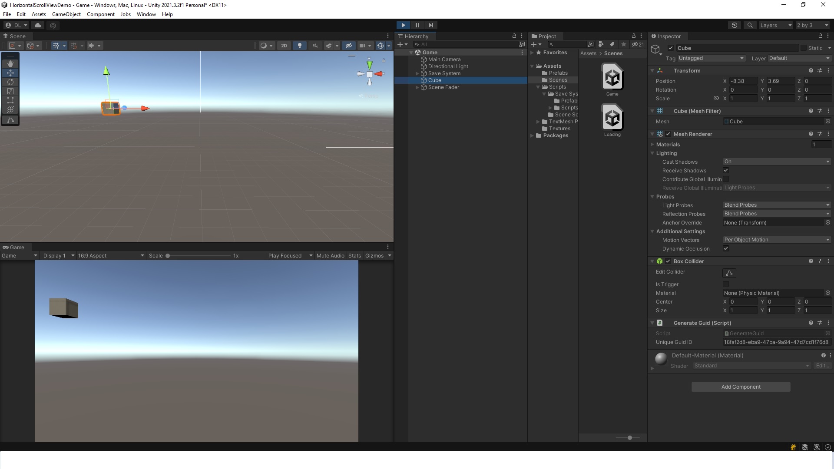Viewport: 834px width, 469px height.
Task: Open the GameObject menu
Action: 66,14
